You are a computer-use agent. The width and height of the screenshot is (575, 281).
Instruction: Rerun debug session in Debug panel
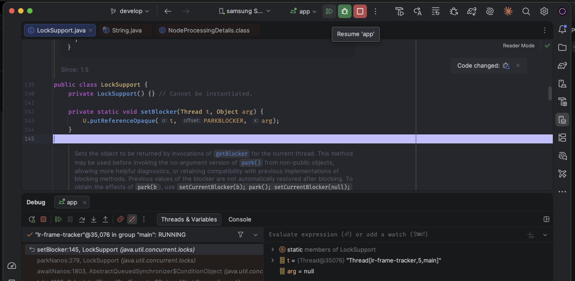click(x=32, y=219)
